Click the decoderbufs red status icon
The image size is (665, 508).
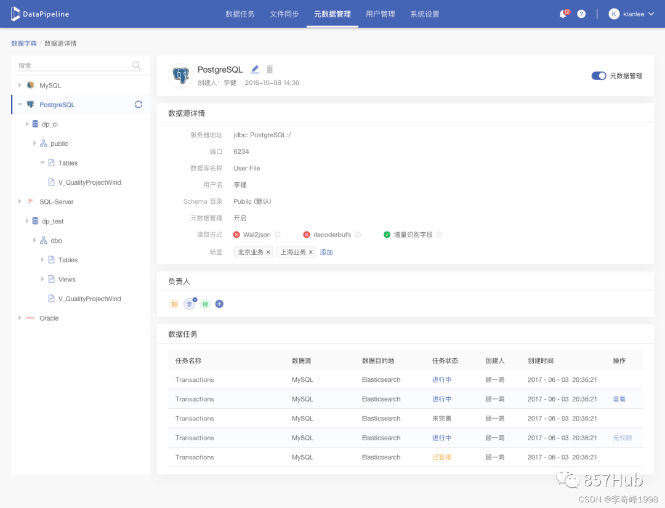(307, 235)
